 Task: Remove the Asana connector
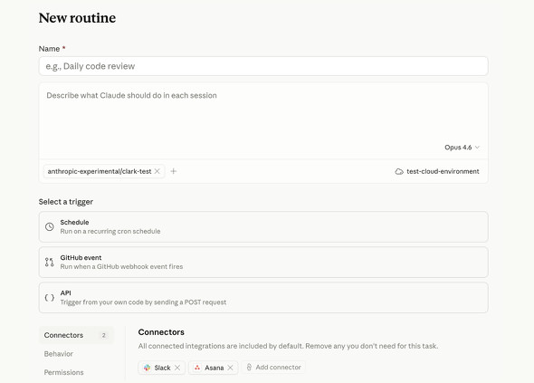230,368
